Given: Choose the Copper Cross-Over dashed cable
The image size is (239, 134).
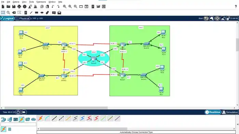Looking at the screenshot, I should pyautogui.click(x=61, y=118).
